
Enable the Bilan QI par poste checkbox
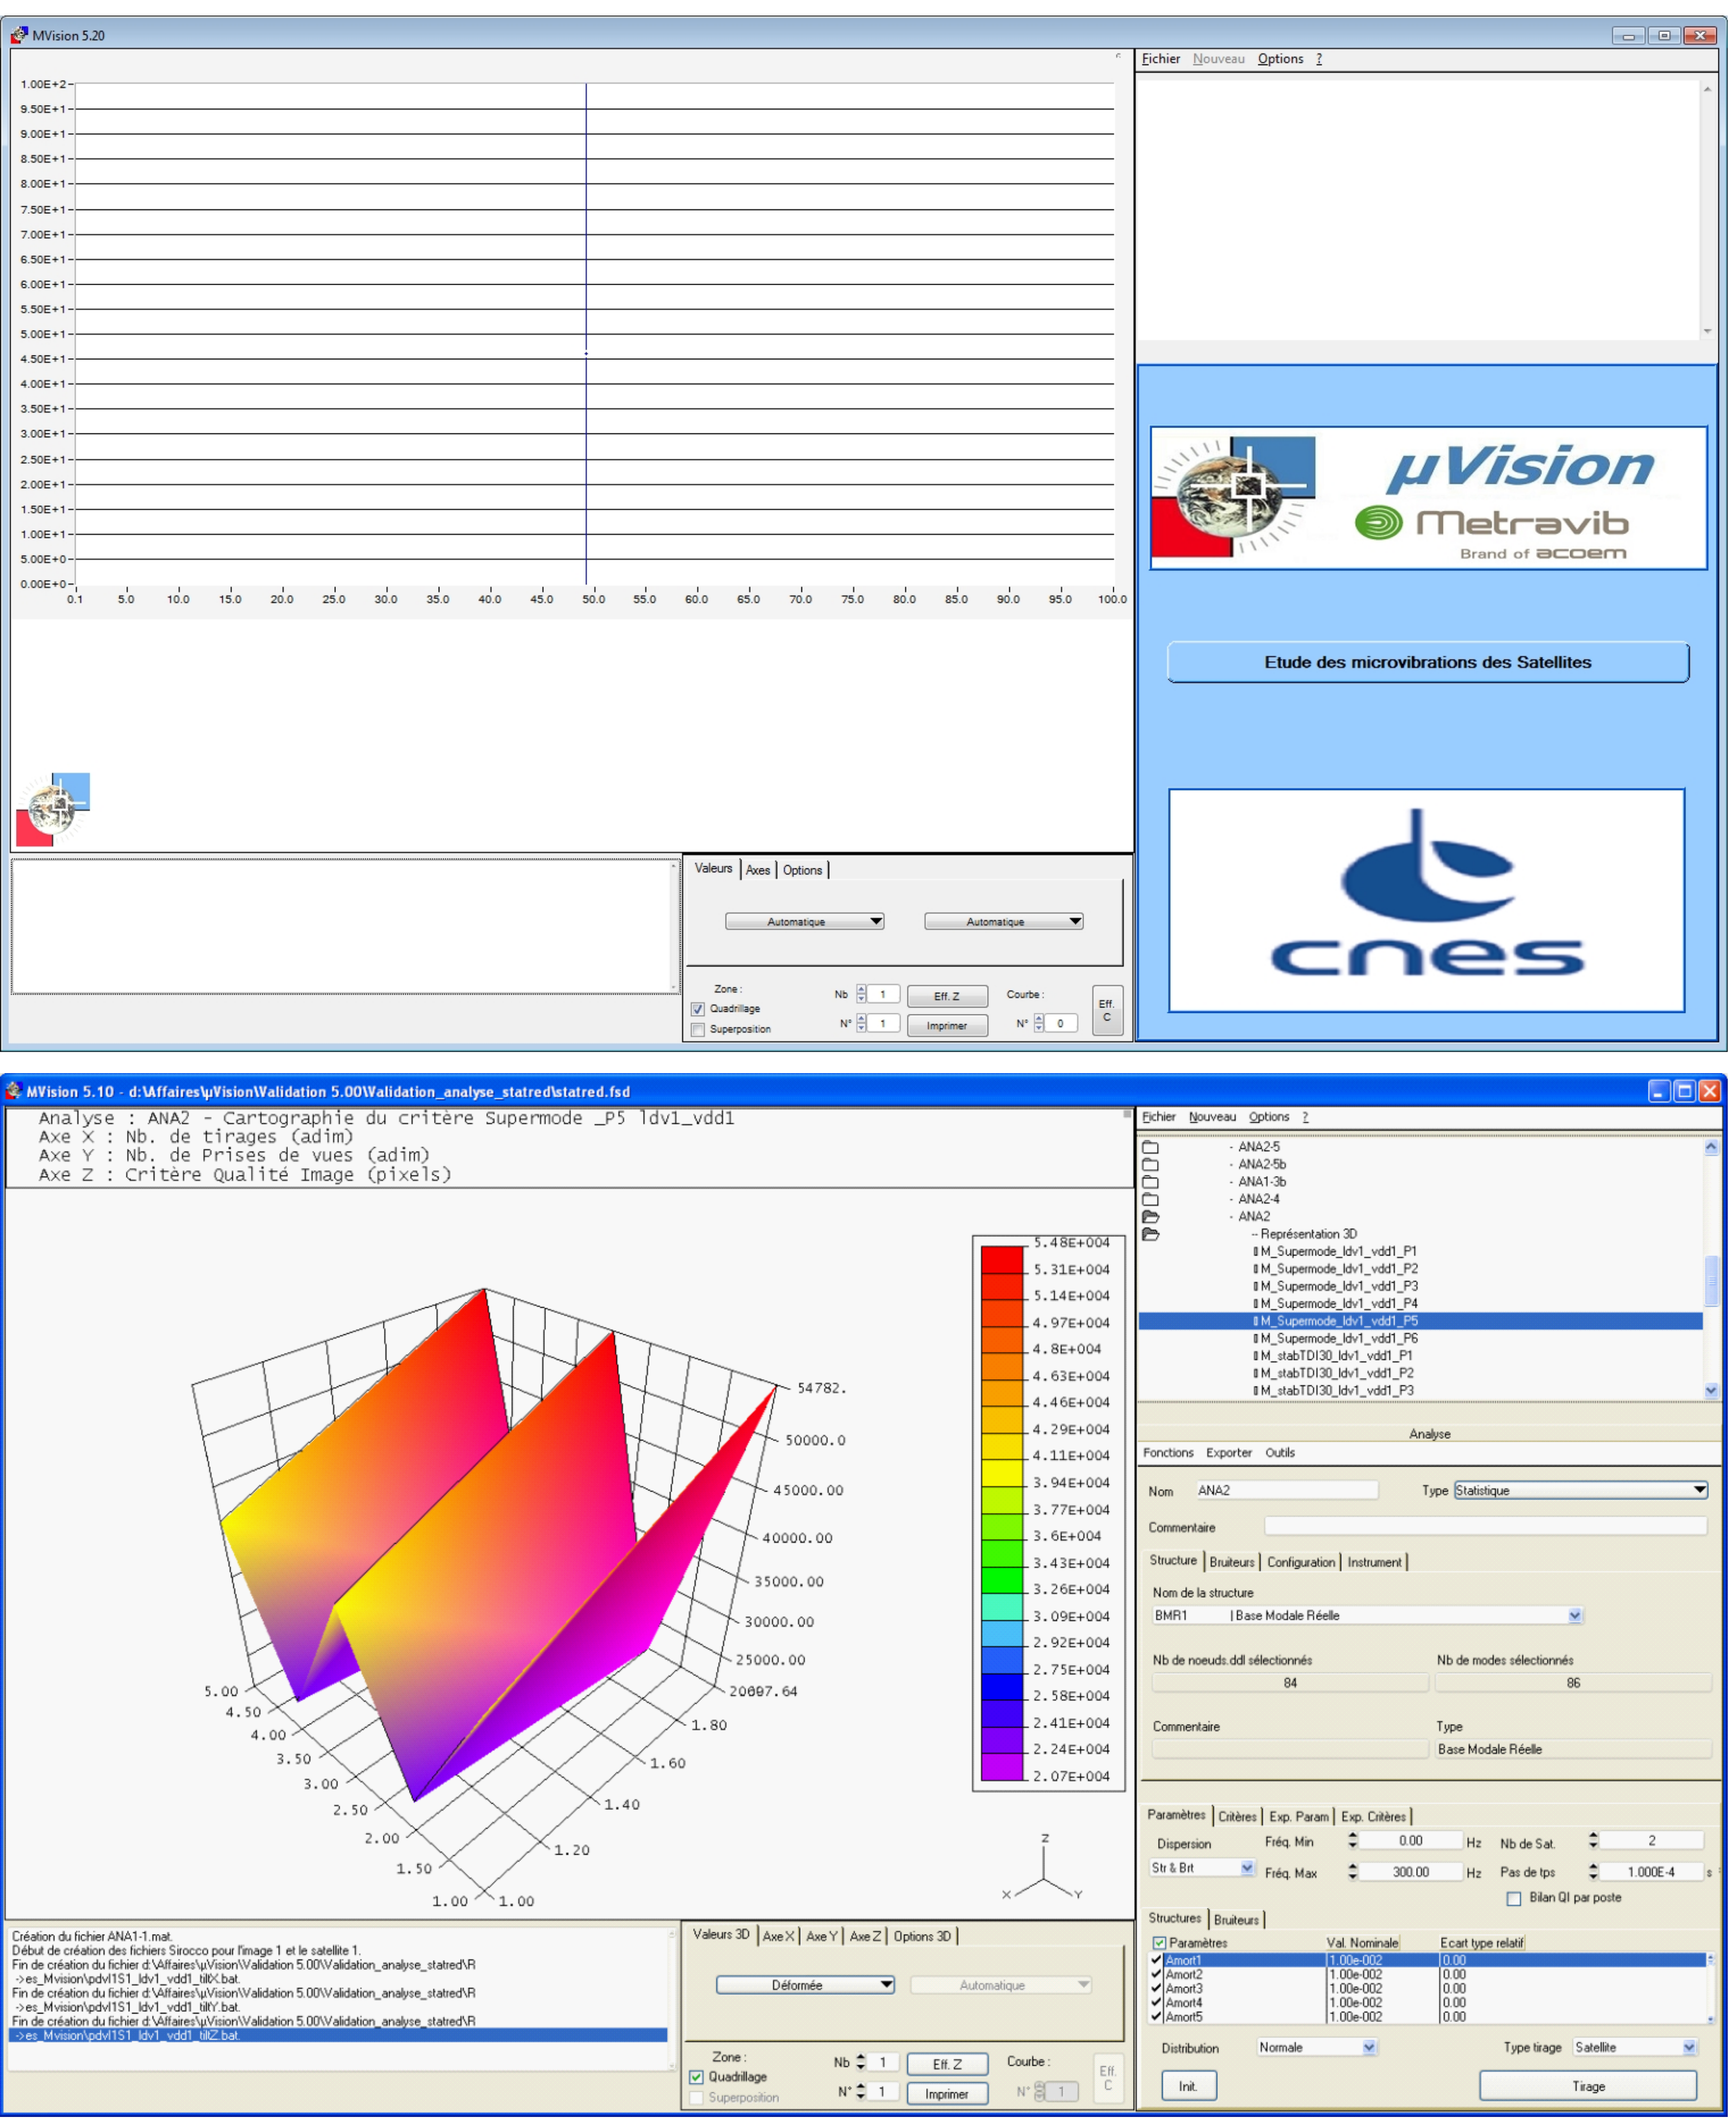point(1514,1898)
